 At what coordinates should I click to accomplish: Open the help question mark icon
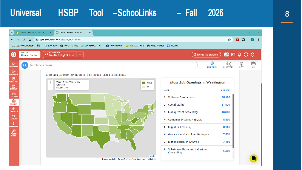(246, 54)
